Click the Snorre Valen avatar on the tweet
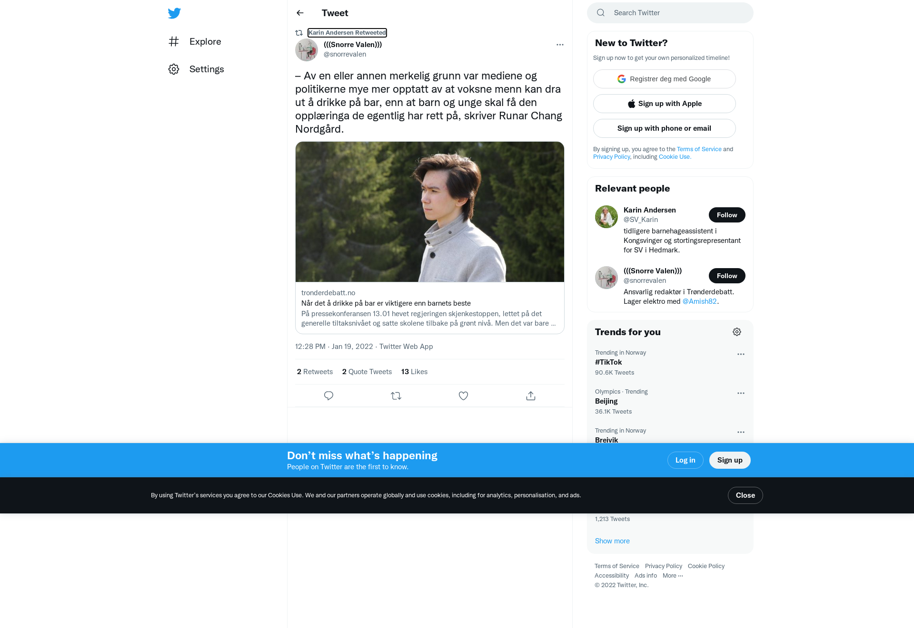This screenshot has height=628, width=914. (x=307, y=50)
